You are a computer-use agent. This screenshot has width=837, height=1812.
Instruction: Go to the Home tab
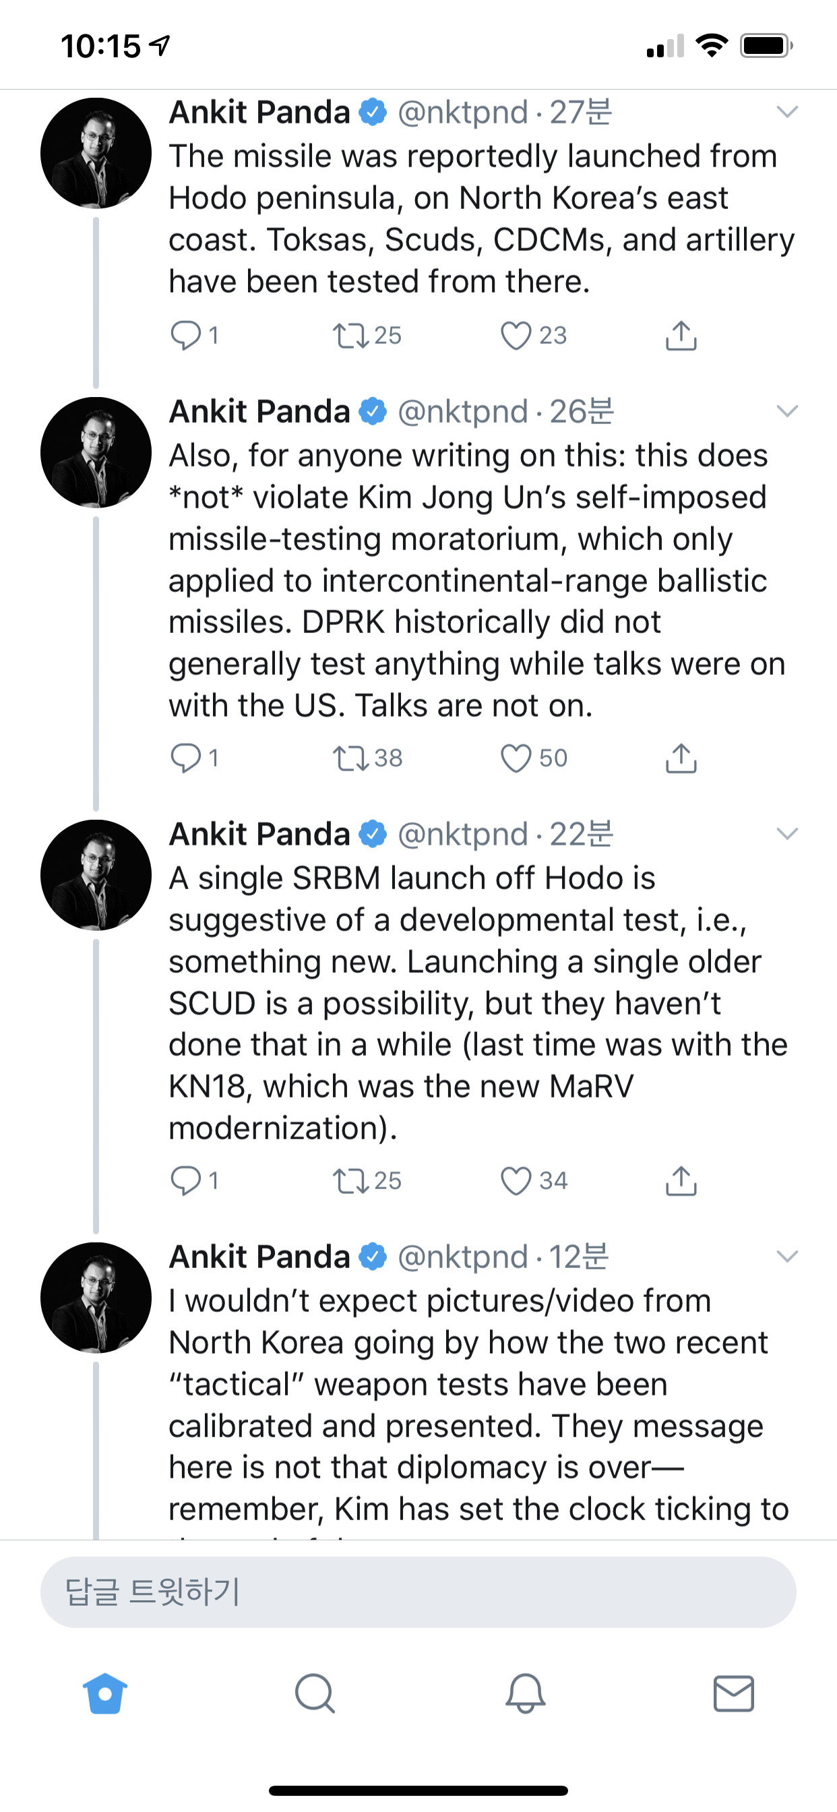(105, 1694)
